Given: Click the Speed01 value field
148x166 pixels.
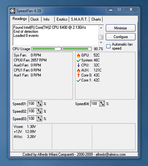Looking at the screenshot, I should (x=32, y=104).
